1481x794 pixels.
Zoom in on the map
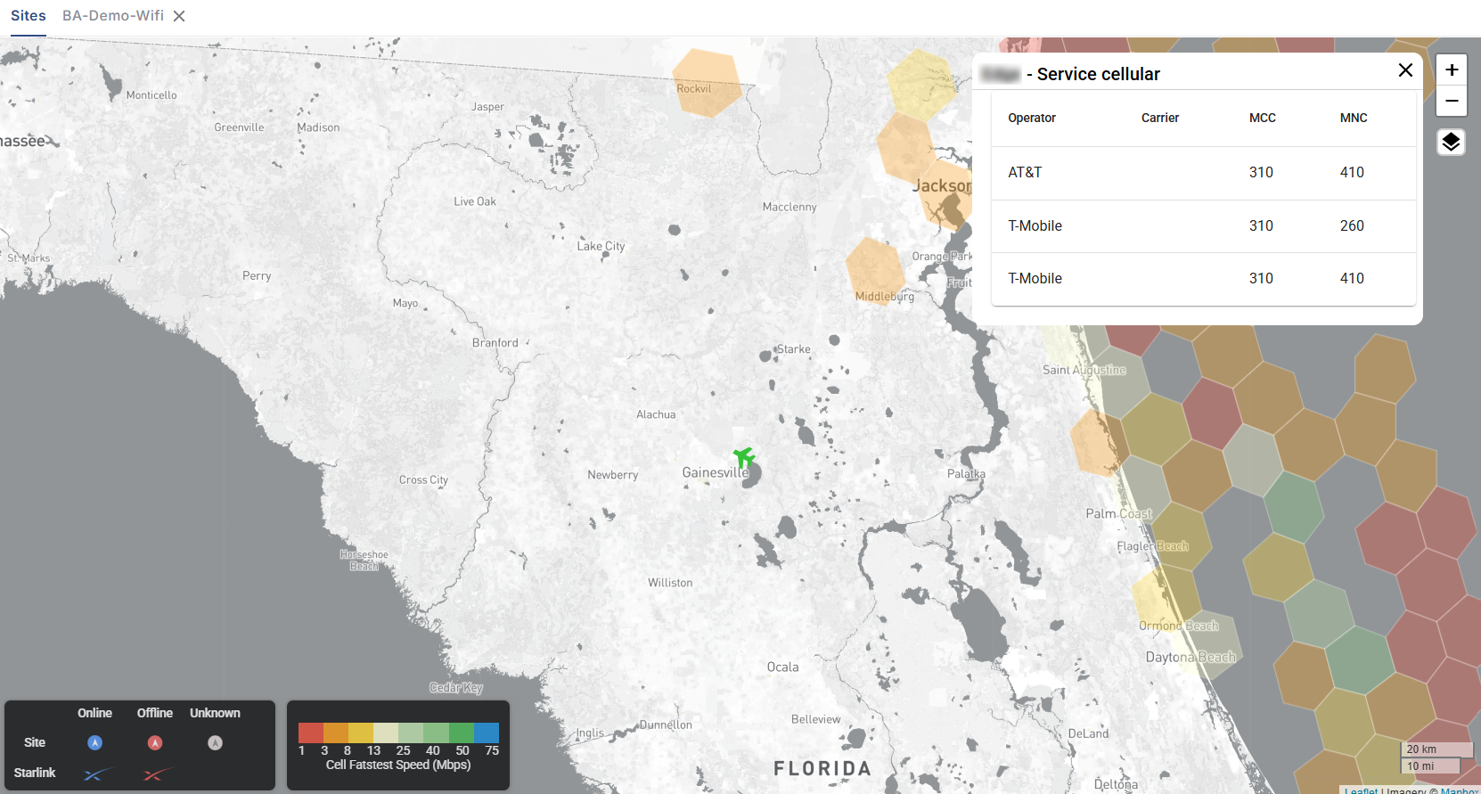coord(1451,70)
